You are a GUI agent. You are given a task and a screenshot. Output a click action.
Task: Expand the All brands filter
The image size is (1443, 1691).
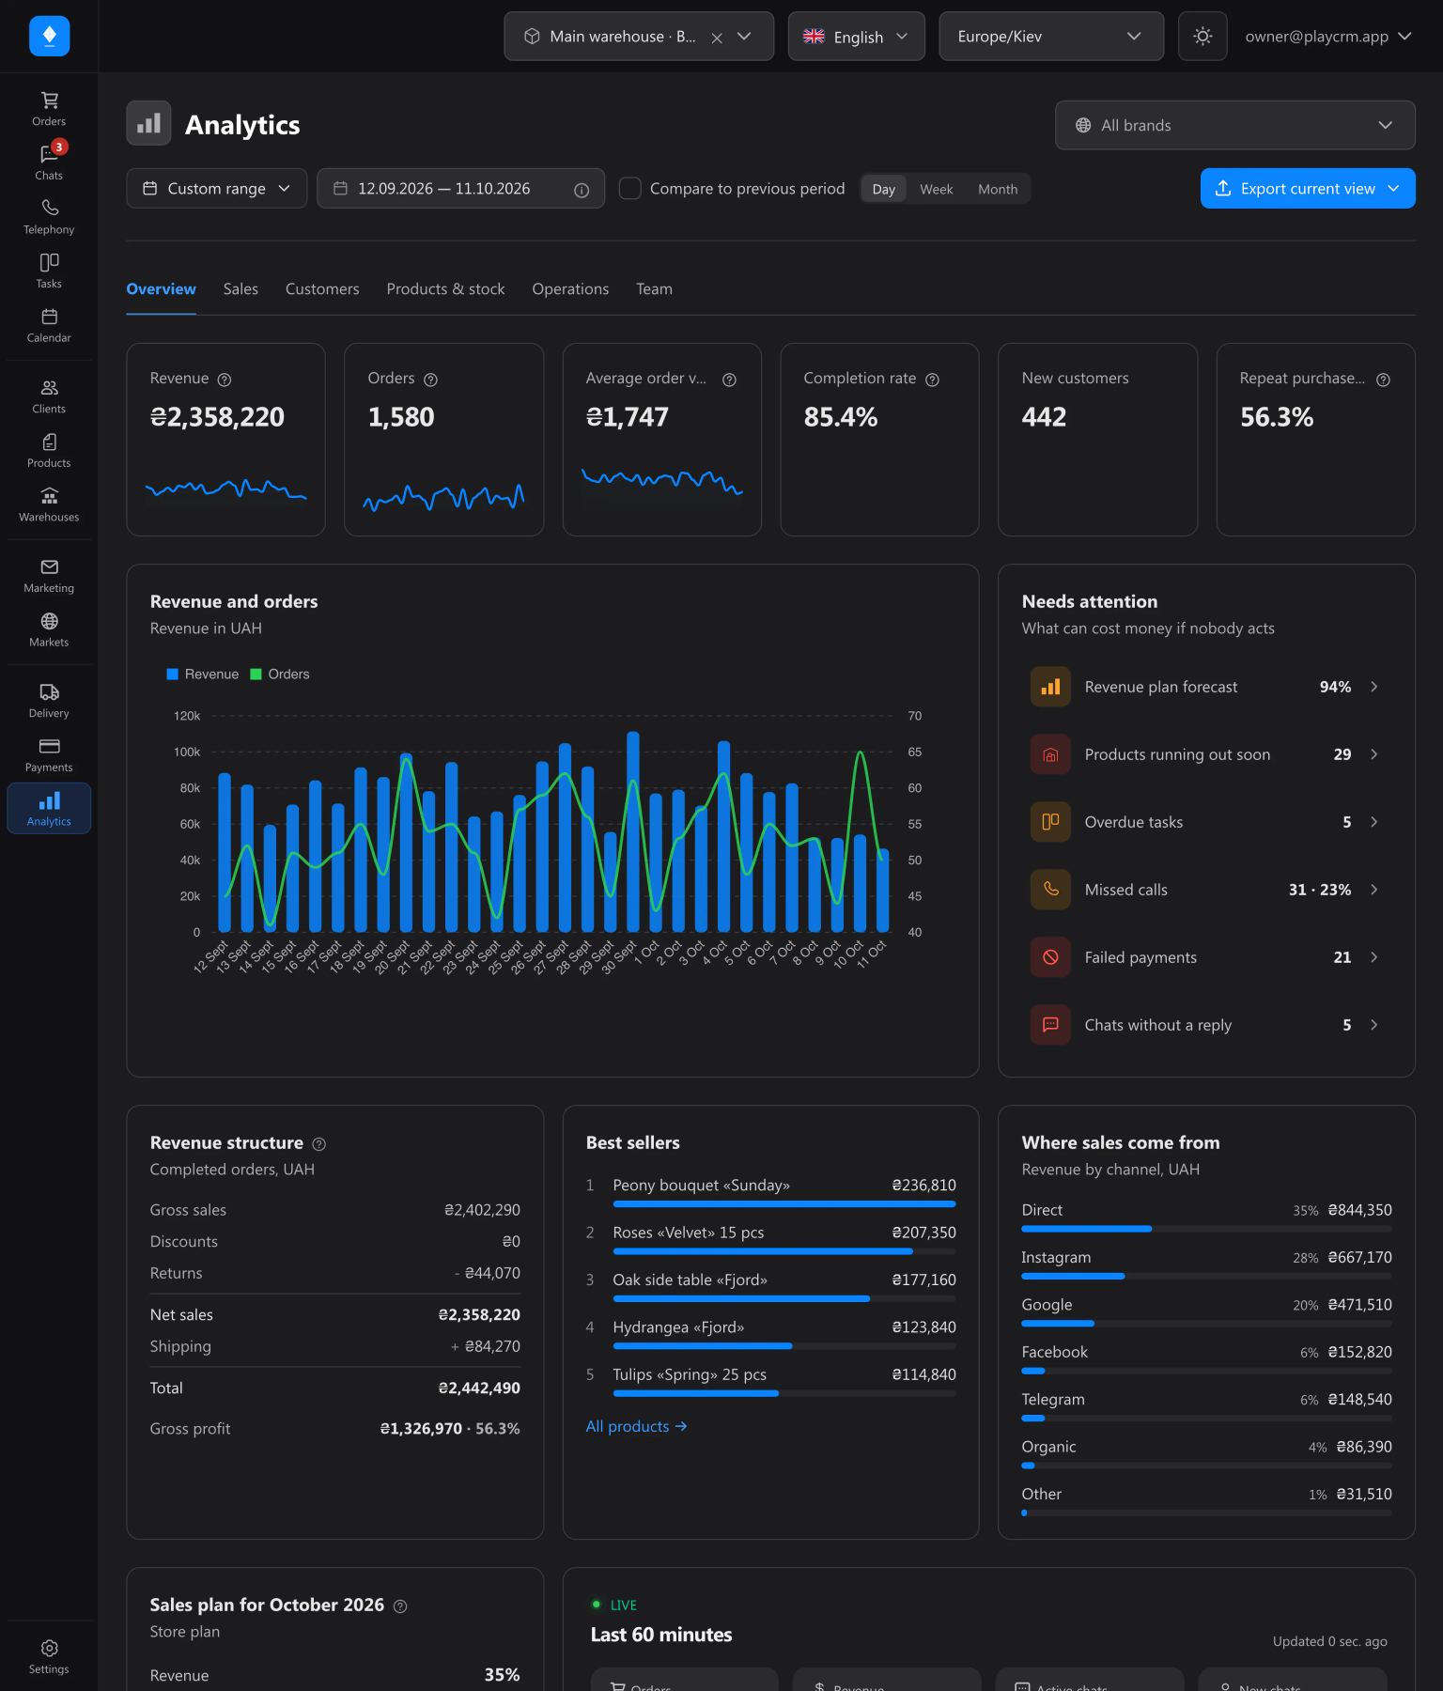click(1234, 125)
